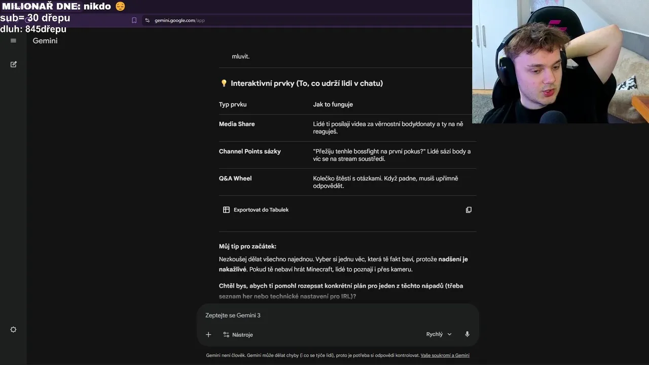Click the Gemini logo text in the header

(x=45, y=41)
